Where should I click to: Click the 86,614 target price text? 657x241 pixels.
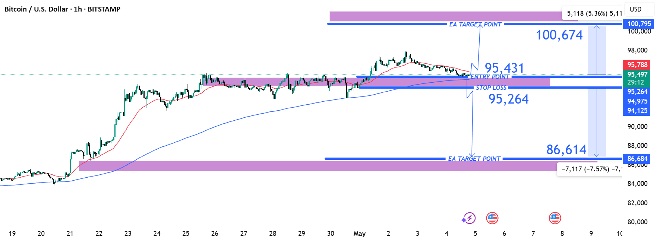pyautogui.click(x=566, y=150)
